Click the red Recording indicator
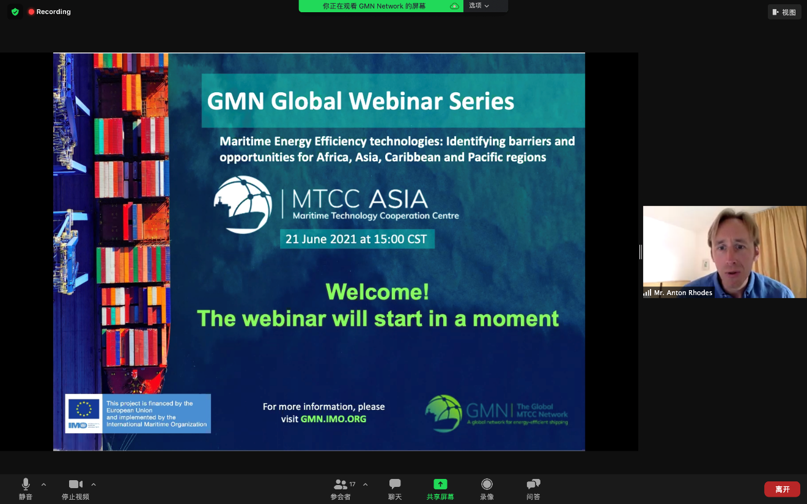The width and height of the screenshot is (807, 504). click(49, 12)
